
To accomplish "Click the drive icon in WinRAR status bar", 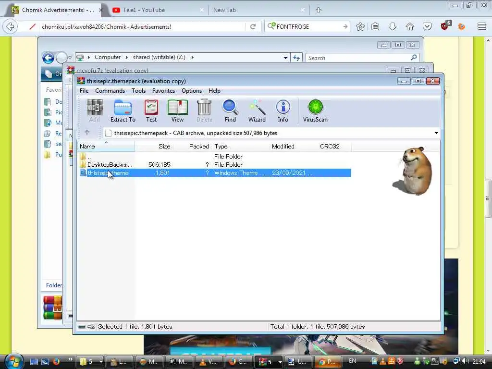I will pyautogui.click(x=82, y=327).
